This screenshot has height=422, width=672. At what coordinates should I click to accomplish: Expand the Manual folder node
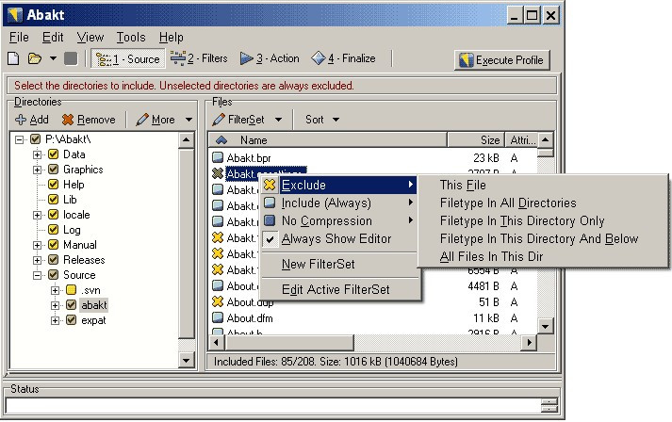pyautogui.click(x=38, y=245)
